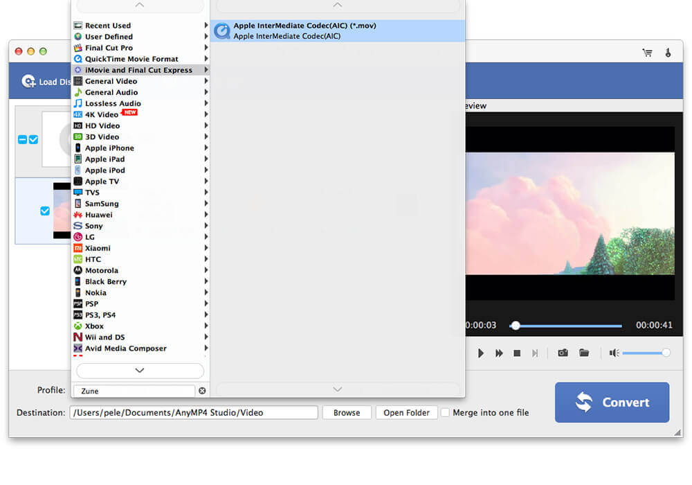Click the Browse button
Screen dimensions: 692x485
click(347, 412)
